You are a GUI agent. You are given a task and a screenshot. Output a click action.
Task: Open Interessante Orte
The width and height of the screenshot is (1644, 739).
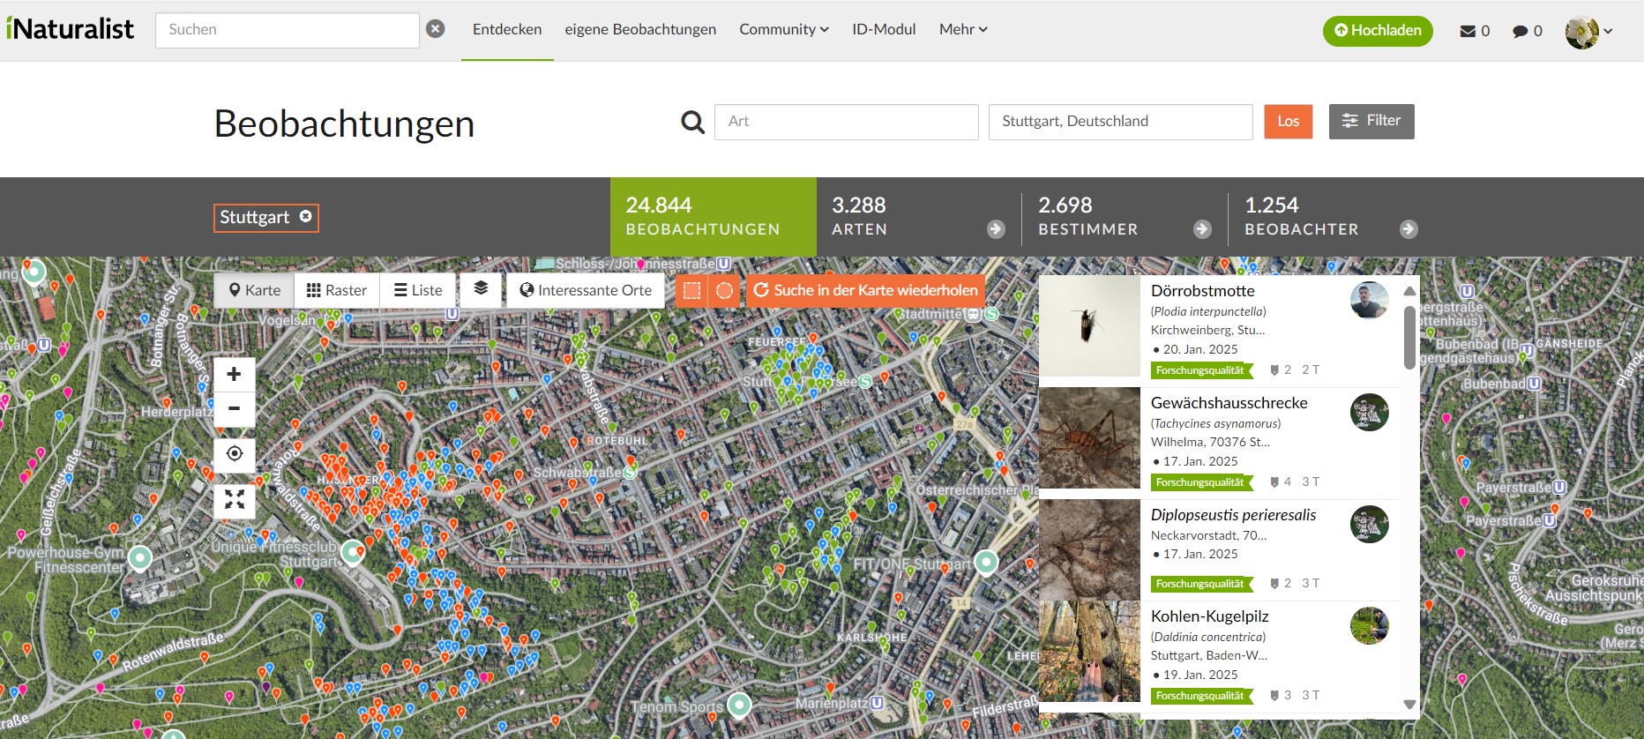(586, 290)
